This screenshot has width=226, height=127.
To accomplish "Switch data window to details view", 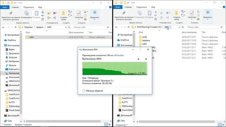I will pyautogui.click(x=220, y=125).
